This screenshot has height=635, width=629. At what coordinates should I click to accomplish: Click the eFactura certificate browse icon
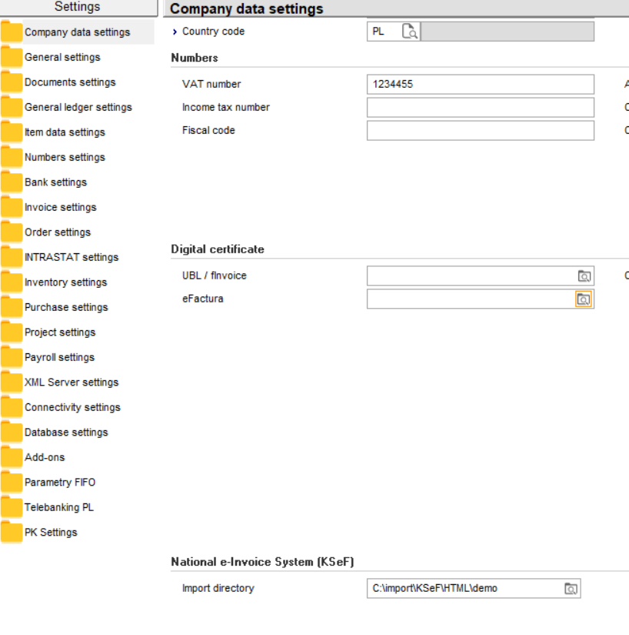584,299
